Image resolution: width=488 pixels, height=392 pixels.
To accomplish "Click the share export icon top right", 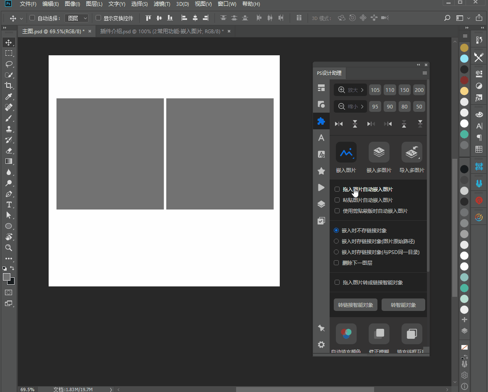I will 479,18.
